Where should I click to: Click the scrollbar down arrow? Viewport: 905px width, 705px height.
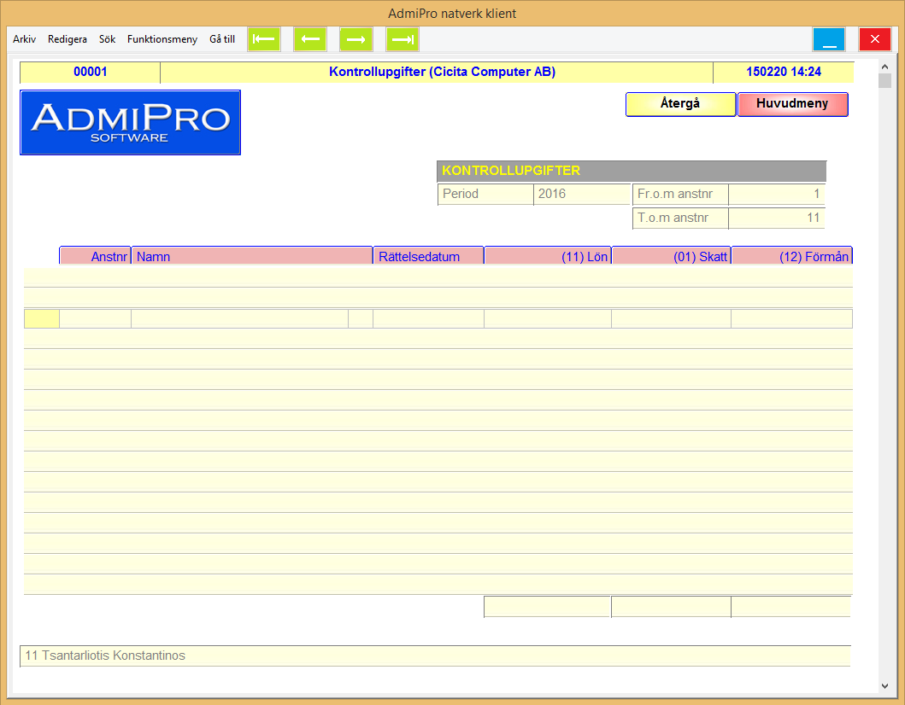[x=884, y=685]
